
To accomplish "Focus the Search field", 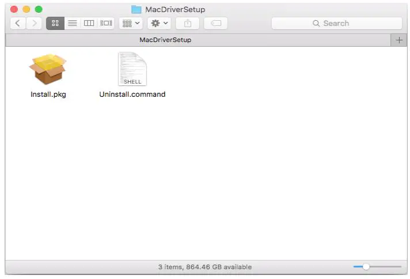I will click(x=337, y=23).
